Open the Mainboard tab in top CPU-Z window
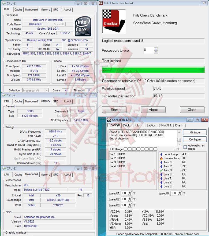Image resolution: width=209 pixels, height=236 pixels. [x=31, y=10]
